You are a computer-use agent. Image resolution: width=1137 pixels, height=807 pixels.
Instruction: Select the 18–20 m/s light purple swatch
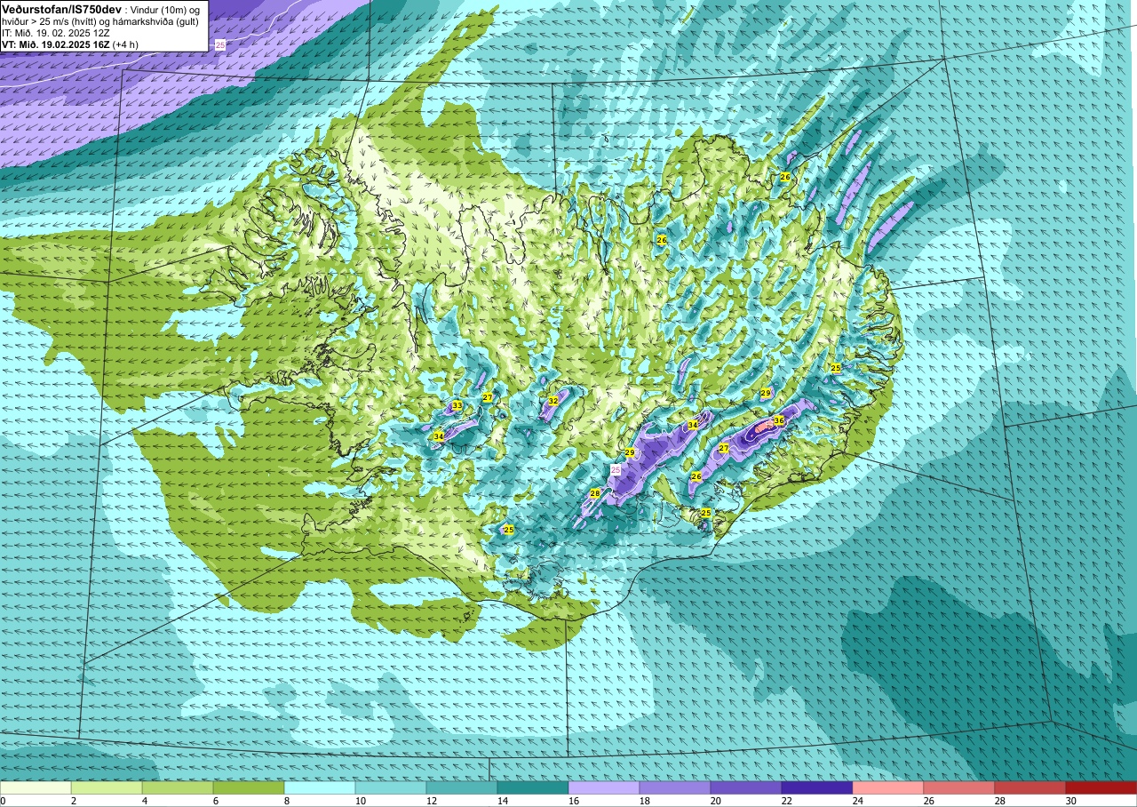(x=675, y=787)
